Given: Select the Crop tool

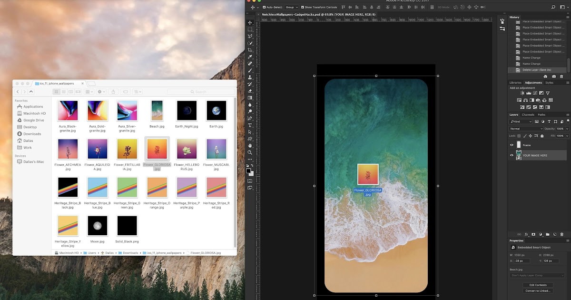Looking at the screenshot, I should (250, 50).
